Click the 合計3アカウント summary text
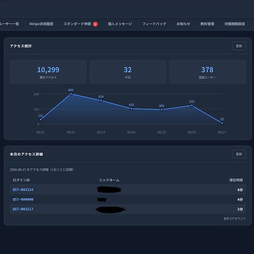This screenshot has height=254, width=254. [x=234, y=219]
